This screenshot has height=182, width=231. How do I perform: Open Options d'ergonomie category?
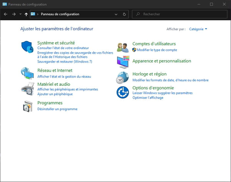153,88
